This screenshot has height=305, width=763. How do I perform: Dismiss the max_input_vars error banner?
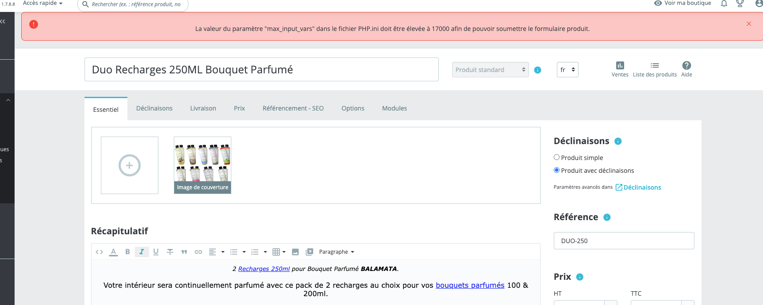tap(749, 24)
